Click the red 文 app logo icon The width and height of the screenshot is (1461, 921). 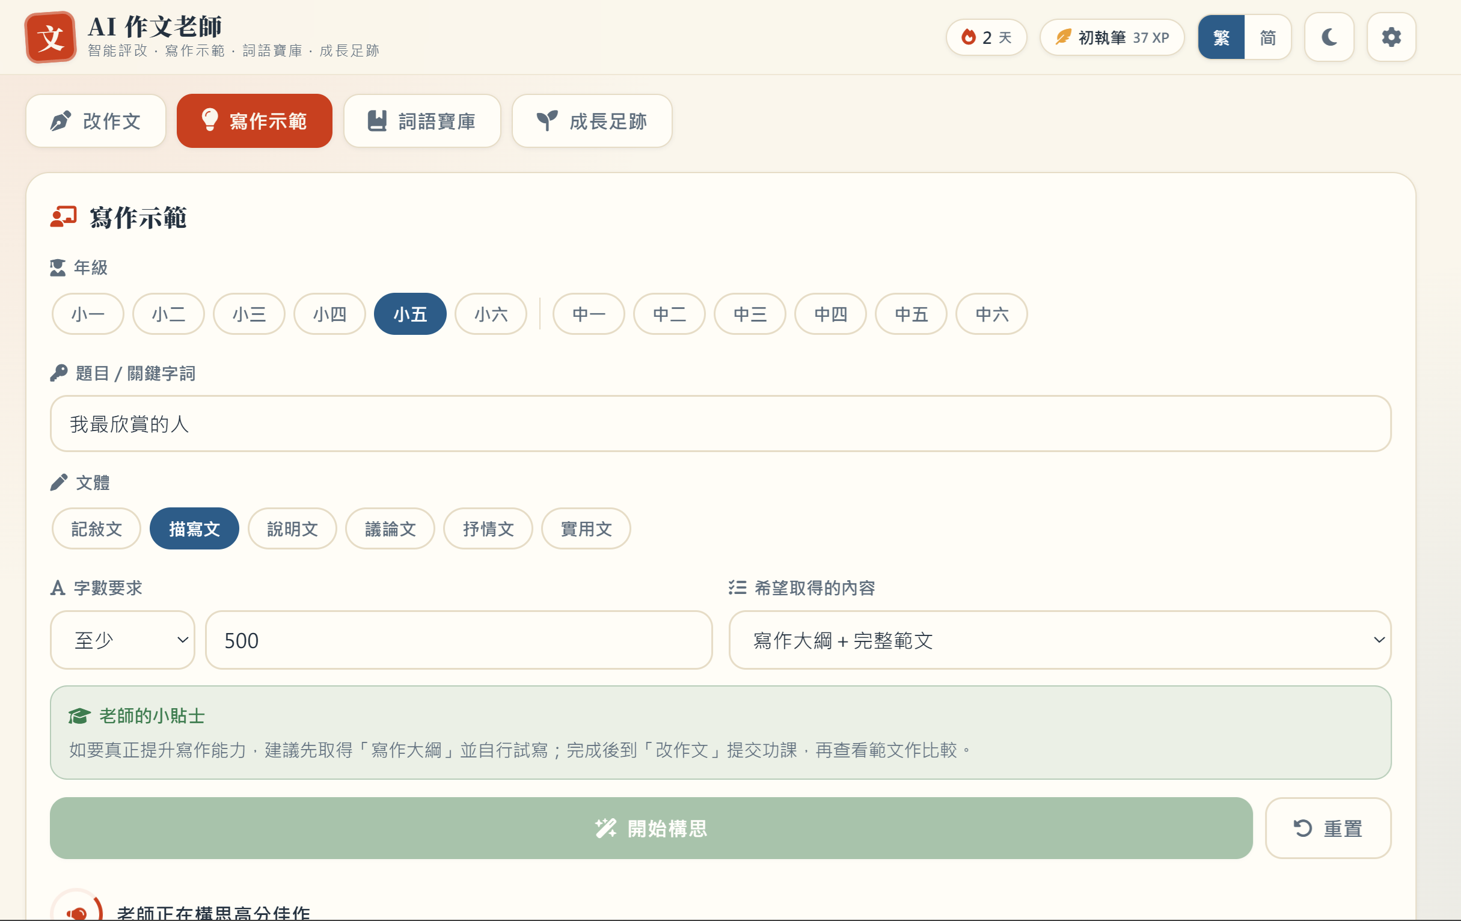point(51,38)
